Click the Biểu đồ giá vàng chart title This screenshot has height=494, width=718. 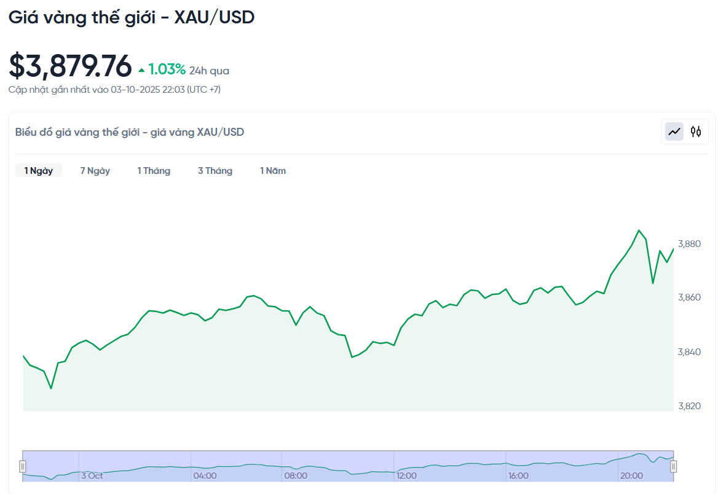click(x=130, y=132)
